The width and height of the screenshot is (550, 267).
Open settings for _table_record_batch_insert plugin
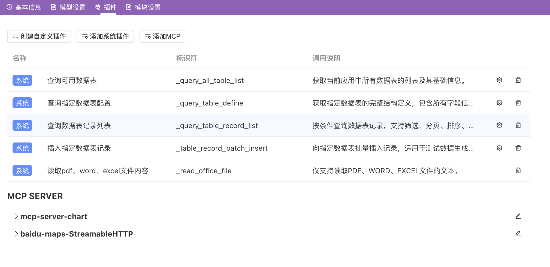(x=499, y=148)
